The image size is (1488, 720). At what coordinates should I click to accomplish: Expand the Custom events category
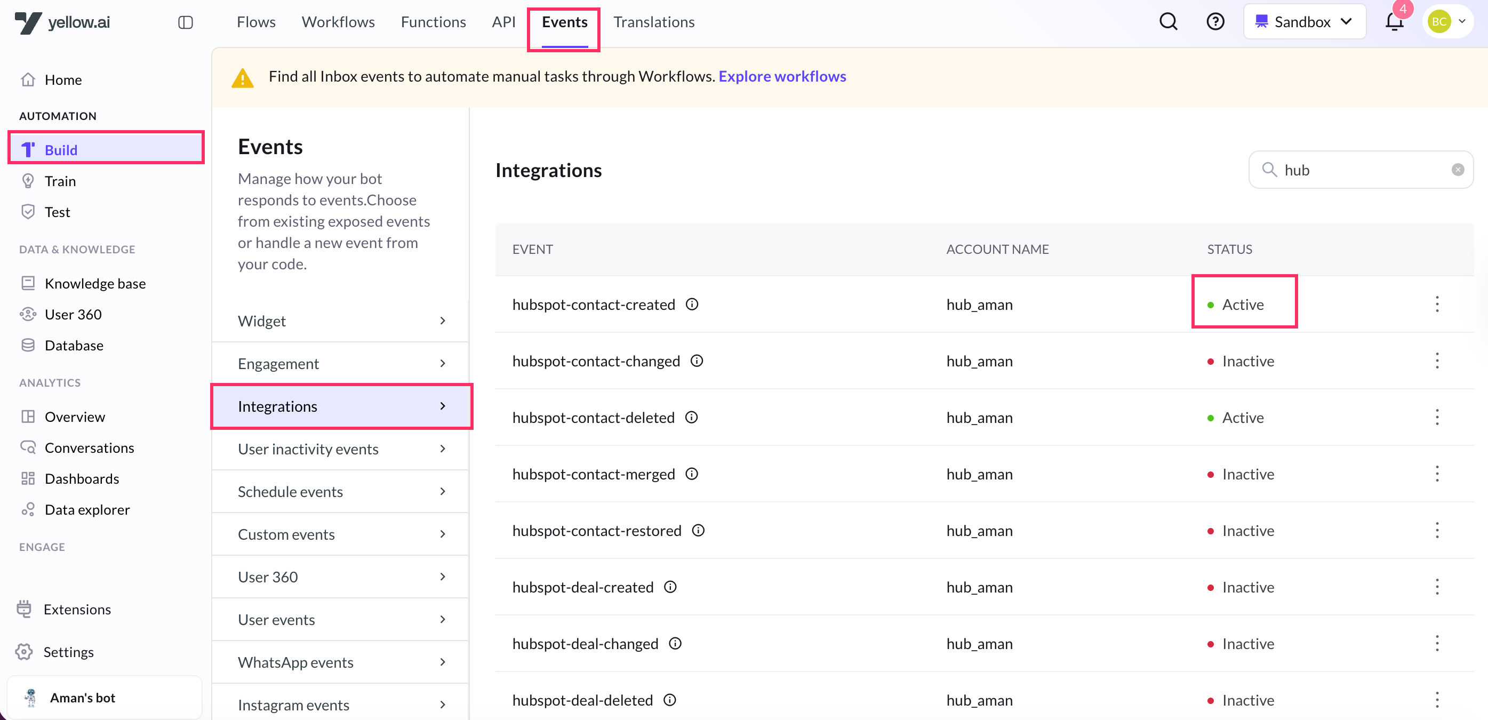pos(340,534)
